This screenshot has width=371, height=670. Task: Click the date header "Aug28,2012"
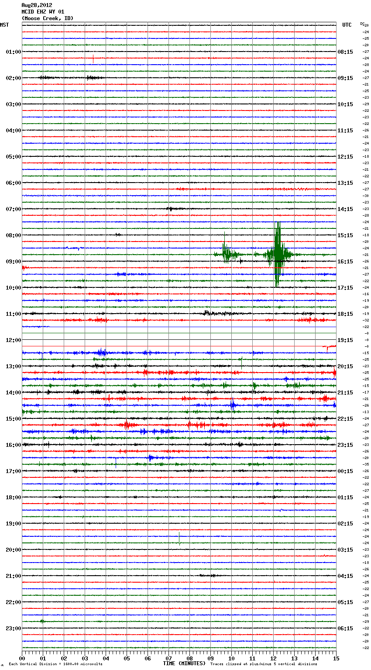pos(37,5)
